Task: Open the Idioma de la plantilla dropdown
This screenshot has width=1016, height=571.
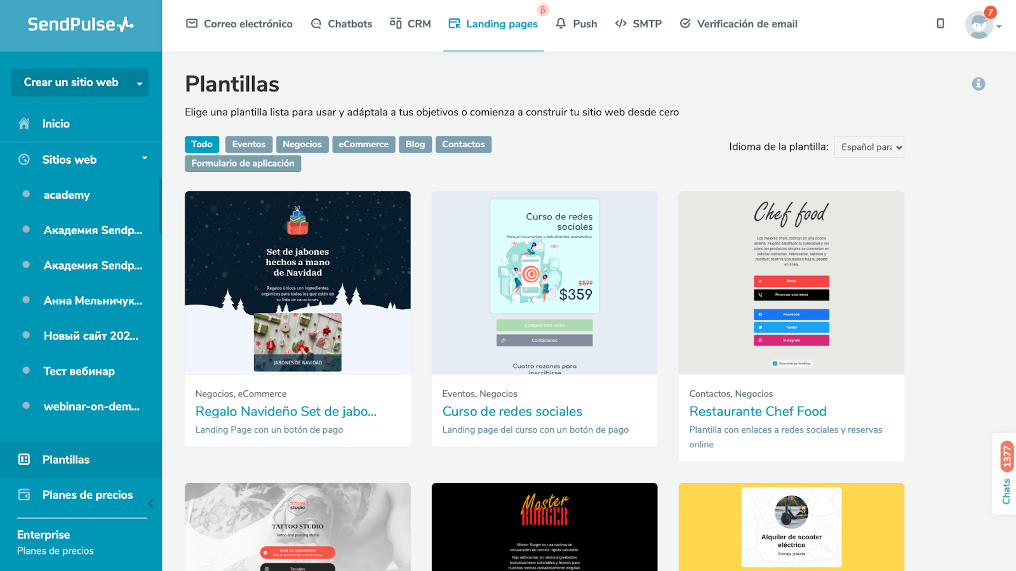Action: point(869,147)
